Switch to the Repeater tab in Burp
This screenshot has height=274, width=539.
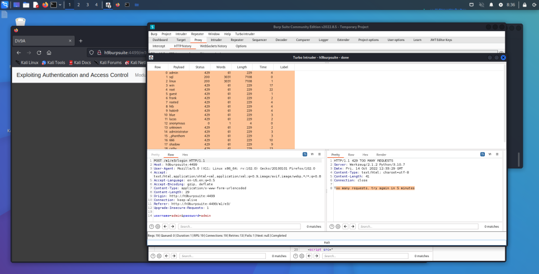[x=237, y=40]
